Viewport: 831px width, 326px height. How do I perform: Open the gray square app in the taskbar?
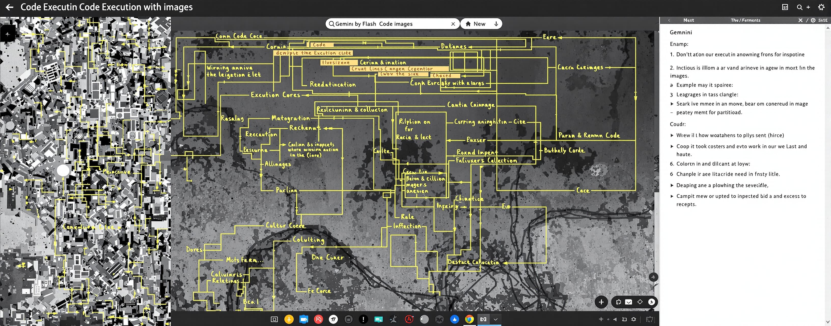coord(348,319)
